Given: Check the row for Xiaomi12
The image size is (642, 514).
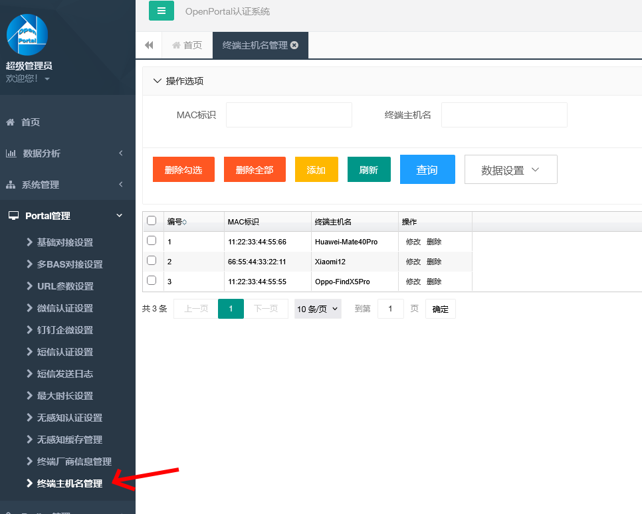Looking at the screenshot, I should [x=152, y=260].
